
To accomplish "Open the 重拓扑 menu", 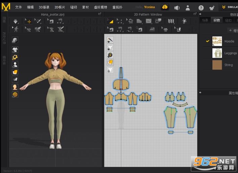I will (117, 7).
